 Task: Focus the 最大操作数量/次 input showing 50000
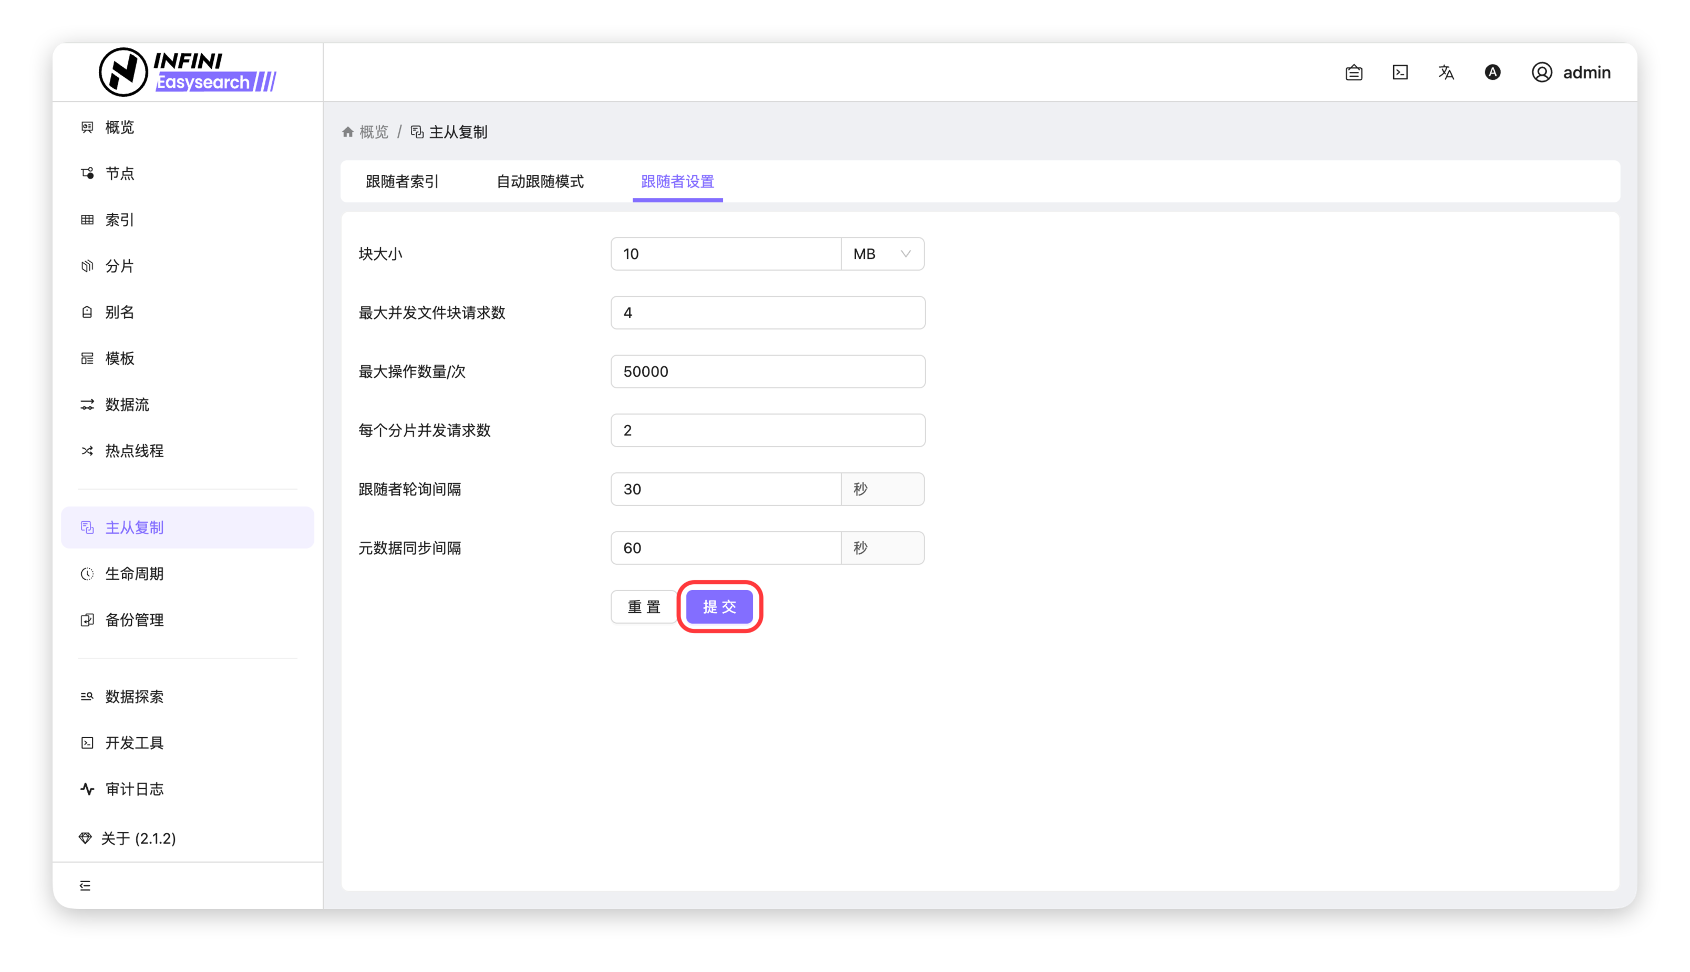[x=767, y=371]
